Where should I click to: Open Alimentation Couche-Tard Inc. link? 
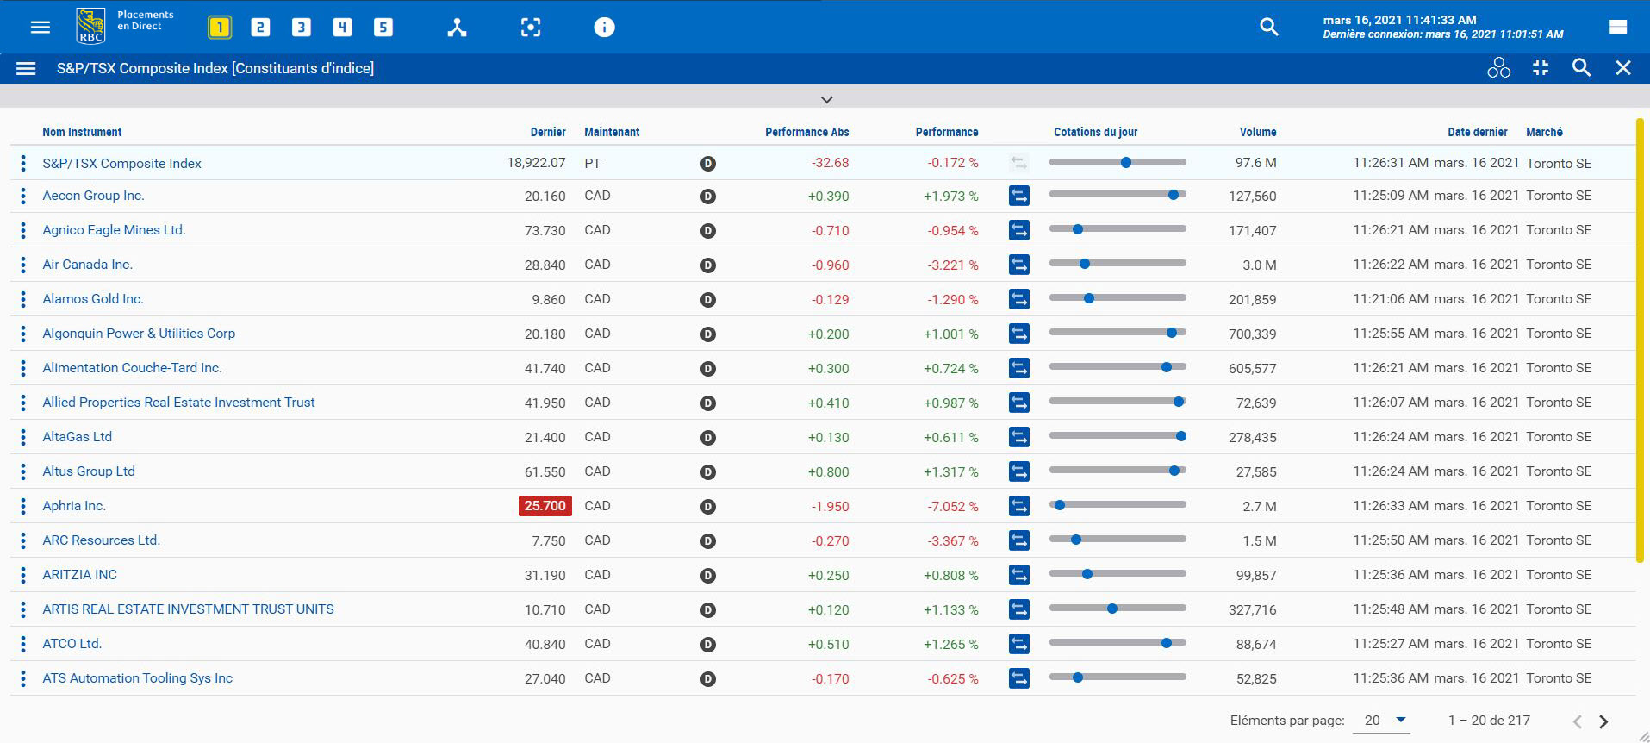click(x=132, y=368)
